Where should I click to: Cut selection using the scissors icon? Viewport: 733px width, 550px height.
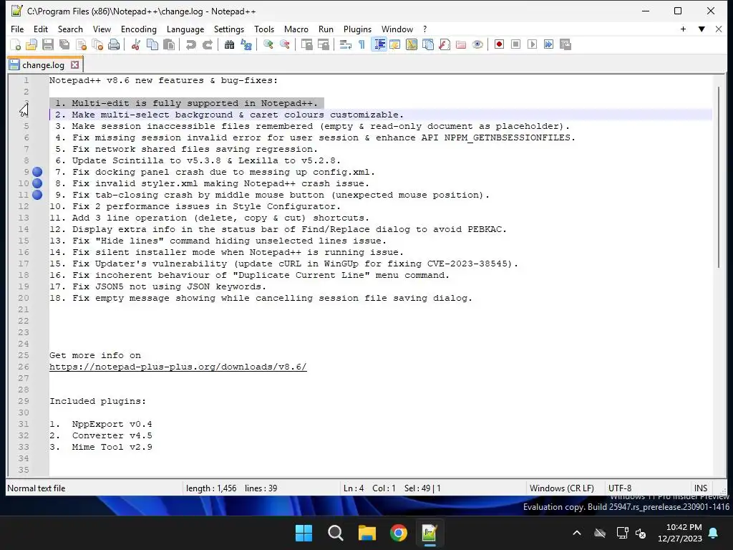[x=136, y=45]
